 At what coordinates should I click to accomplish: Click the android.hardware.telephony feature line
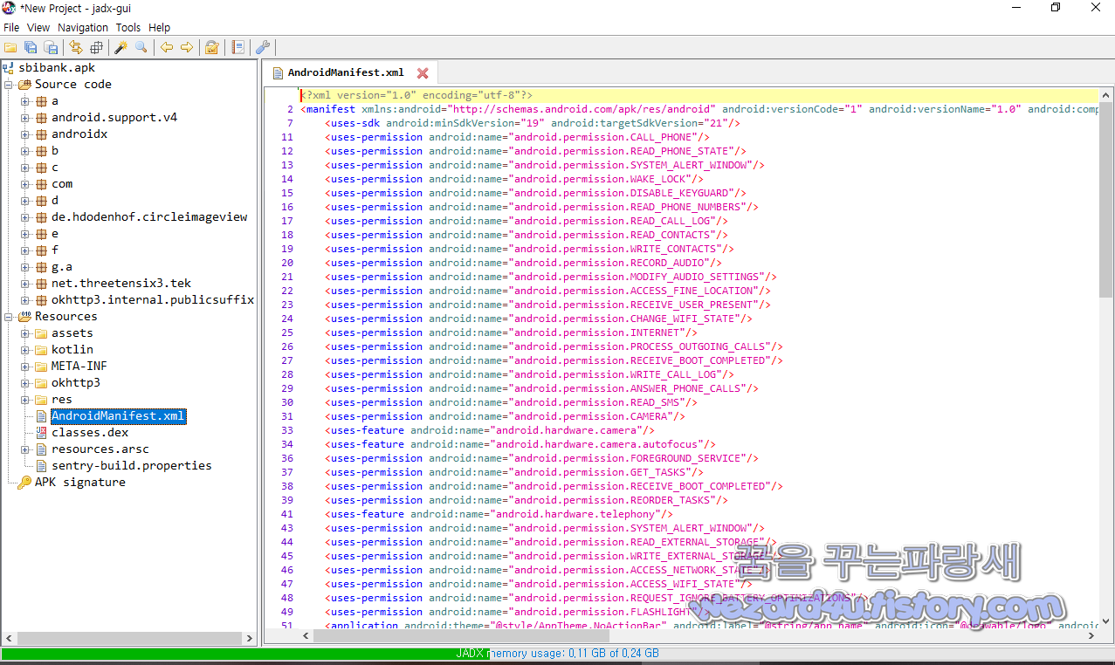499,514
